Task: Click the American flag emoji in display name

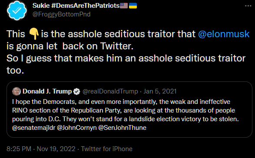Action: pyautogui.click(x=124, y=6)
